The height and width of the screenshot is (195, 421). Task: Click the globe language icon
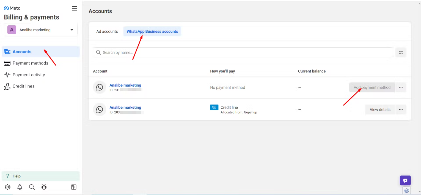[406, 191]
